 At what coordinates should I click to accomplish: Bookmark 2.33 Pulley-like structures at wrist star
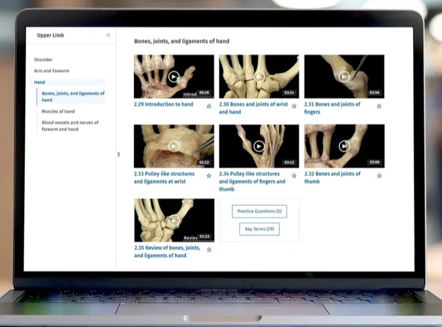click(x=209, y=176)
